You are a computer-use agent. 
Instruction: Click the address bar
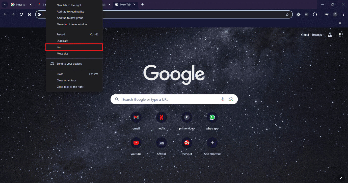pos(164,14)
